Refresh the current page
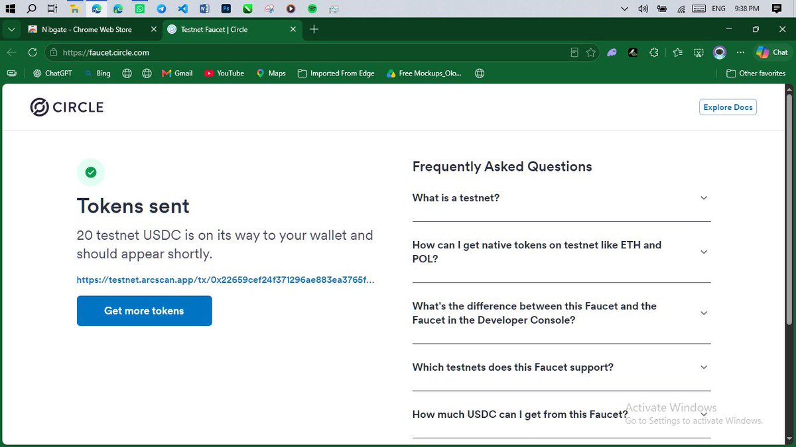Screen dimensions: 796x447 33,52
